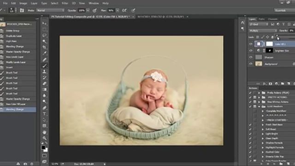Open the Image menu
The height and width of the screenshot is (166, 295).
[x=24, y=3]
